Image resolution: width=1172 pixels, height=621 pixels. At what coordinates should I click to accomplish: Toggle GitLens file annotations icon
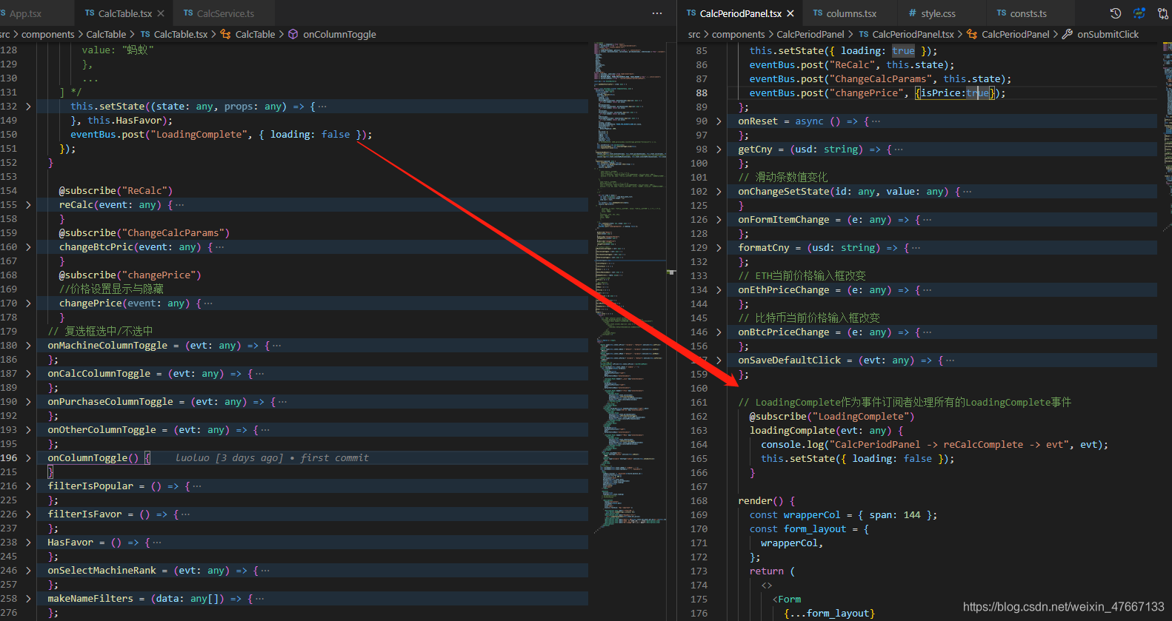point(1139,13)
